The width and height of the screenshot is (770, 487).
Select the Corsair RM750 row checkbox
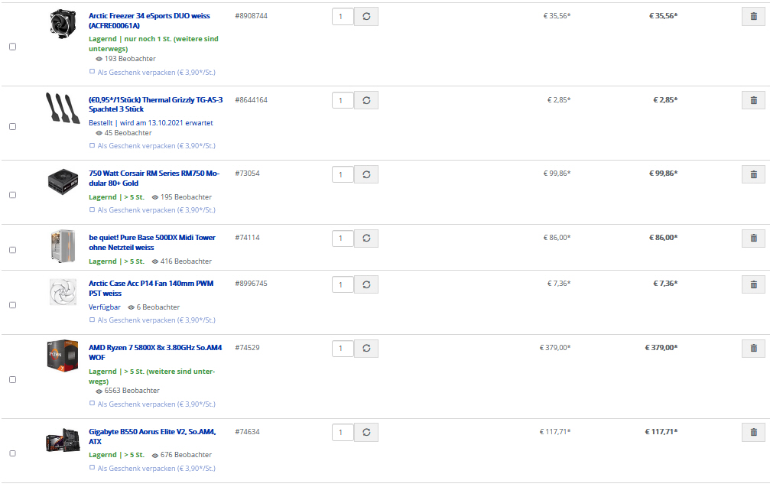[x=13, y=195]
